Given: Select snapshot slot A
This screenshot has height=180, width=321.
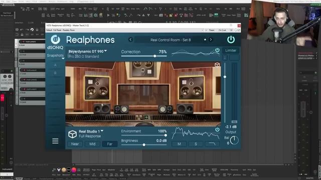Looking at the screenshot, I should (55, 65).
